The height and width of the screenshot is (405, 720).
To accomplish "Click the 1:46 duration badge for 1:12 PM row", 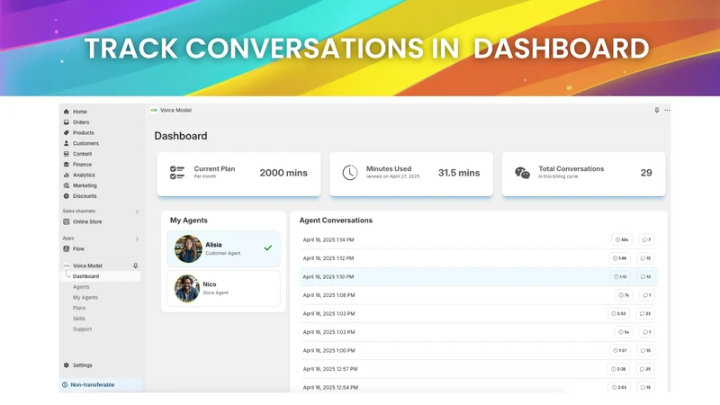I will 619,258.
